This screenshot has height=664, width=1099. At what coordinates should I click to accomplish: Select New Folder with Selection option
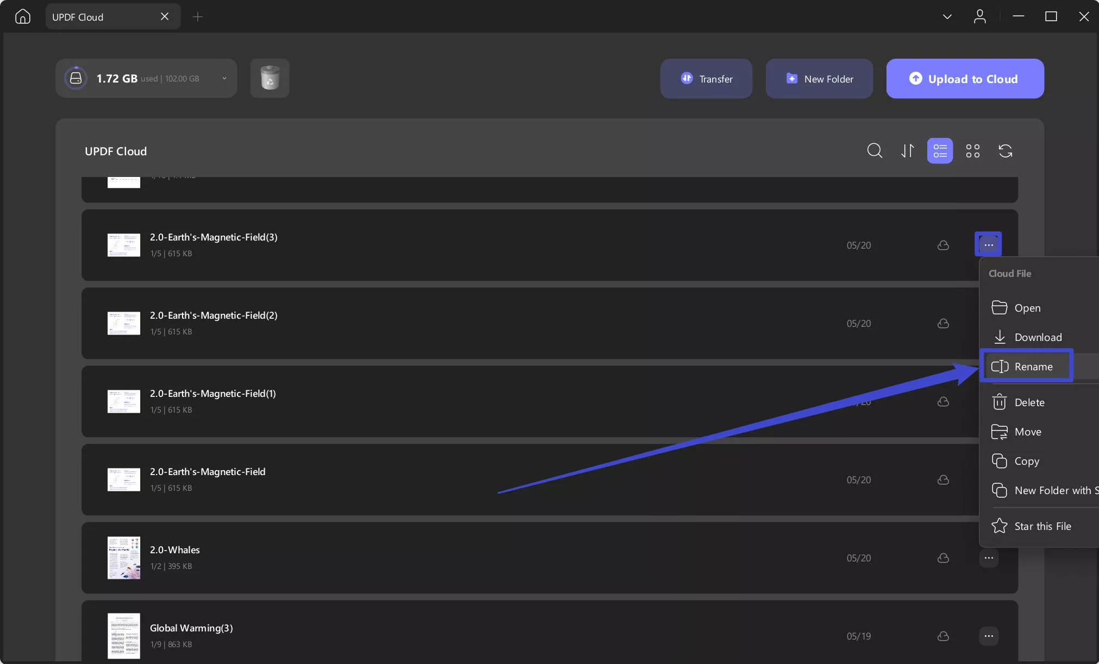pyautogui.click(x=1039, y=490)
